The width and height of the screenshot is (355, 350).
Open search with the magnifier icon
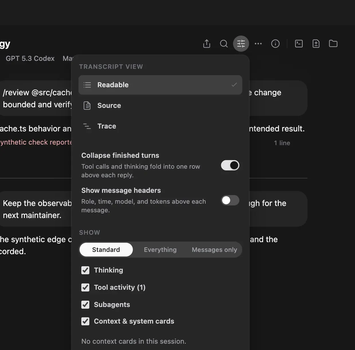[x=224, y=44]
